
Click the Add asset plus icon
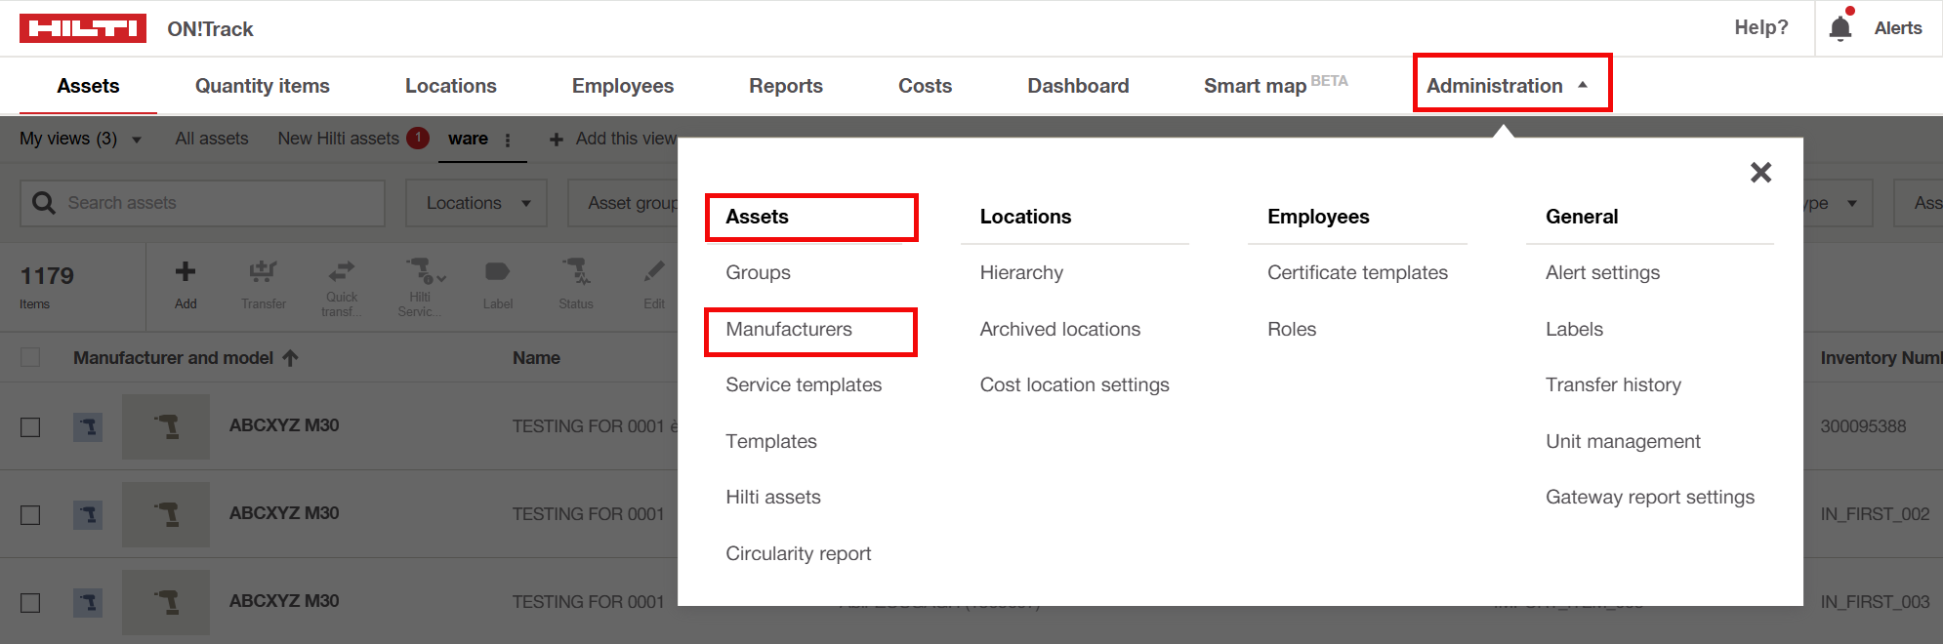(186, 272)
